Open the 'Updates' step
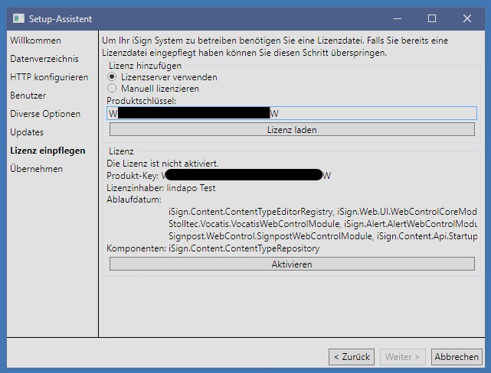The width and height of the screenshot is (491, 373). [27, 132]
